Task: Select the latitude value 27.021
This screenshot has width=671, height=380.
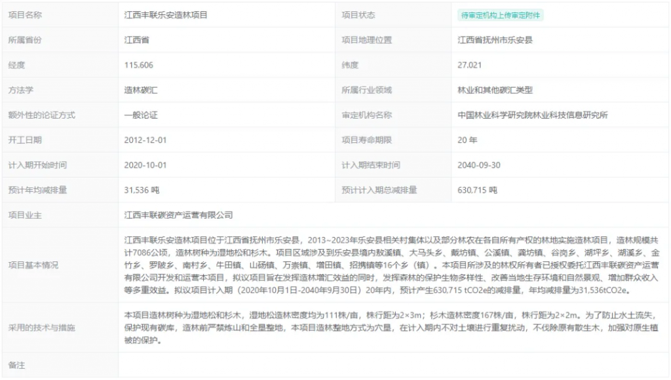Action: pyautogui.click(x=470, y=65)
